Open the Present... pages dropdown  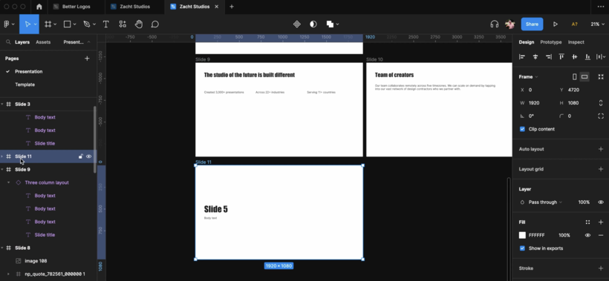[x=76, y=42]
